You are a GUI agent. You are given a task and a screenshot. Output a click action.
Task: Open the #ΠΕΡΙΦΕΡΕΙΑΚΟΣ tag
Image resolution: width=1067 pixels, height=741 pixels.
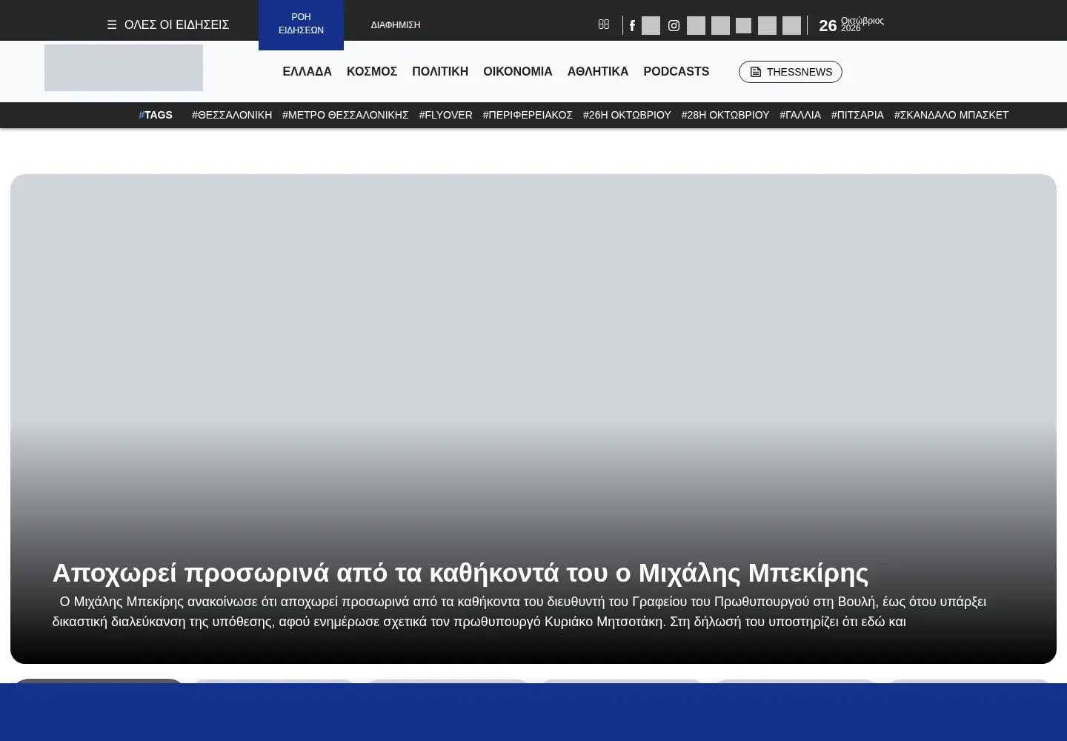tap(528, 115)
